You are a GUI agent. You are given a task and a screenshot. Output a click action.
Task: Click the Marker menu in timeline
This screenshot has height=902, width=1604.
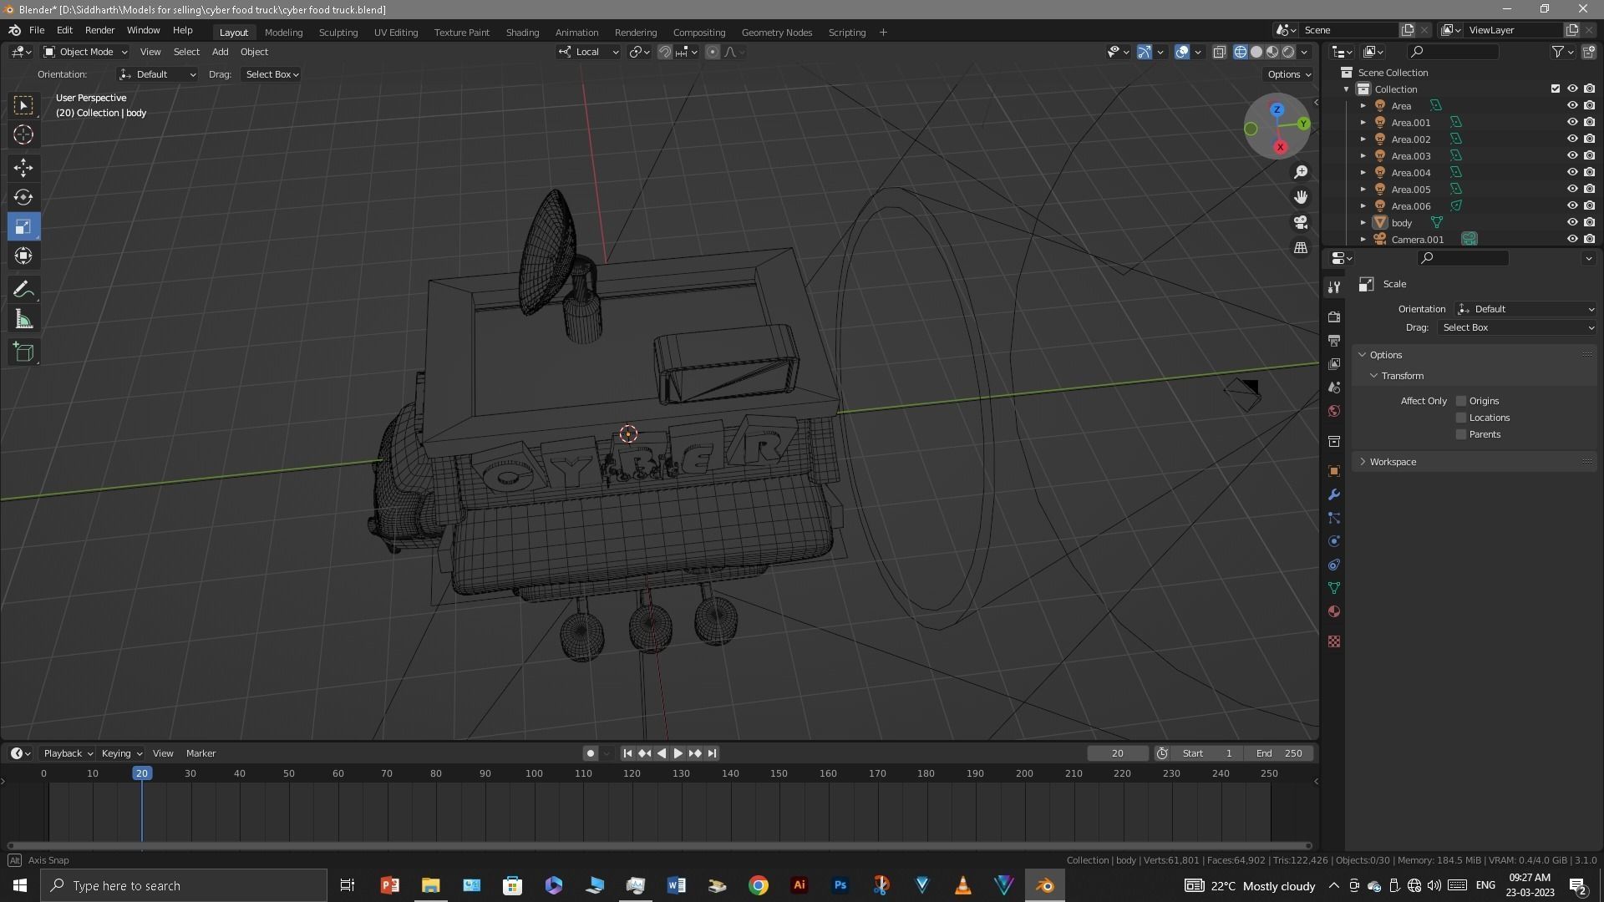[200, 753]
